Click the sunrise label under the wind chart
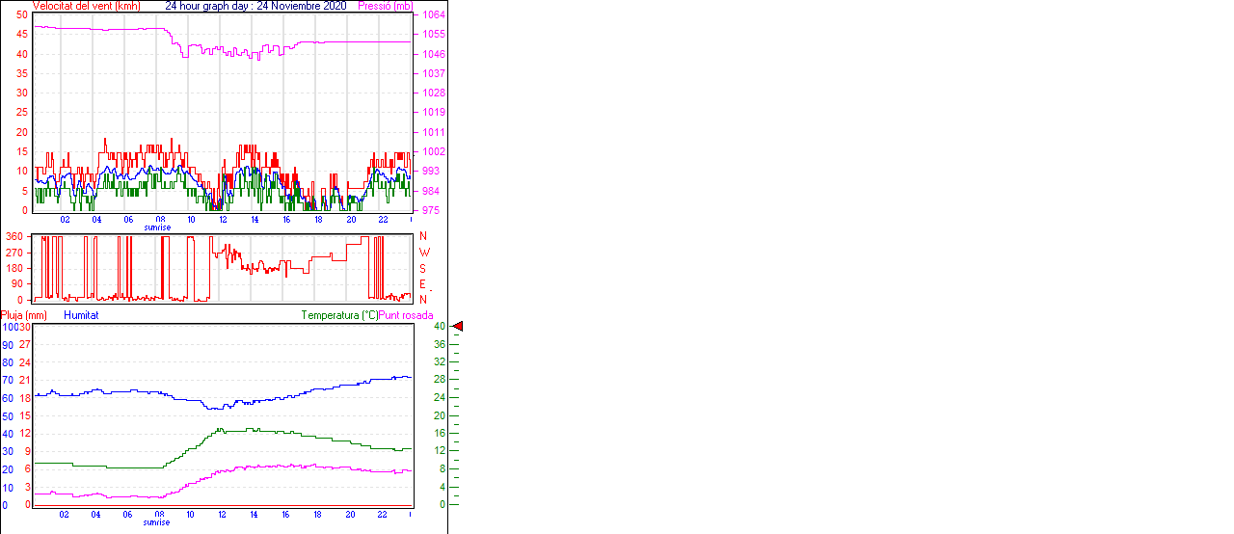This screenshot has height=534, width=1234. click(157, 227)
